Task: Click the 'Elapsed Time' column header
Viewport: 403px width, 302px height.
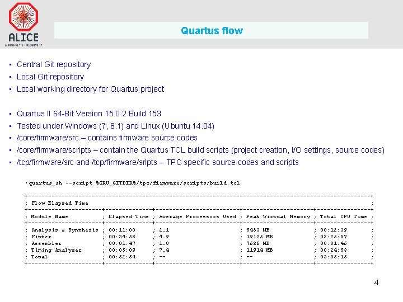Action: point(129,216)
